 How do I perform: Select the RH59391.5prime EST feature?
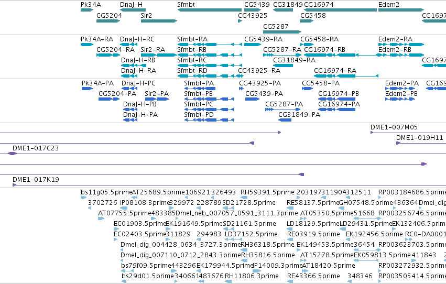click(x=244, y=198)
